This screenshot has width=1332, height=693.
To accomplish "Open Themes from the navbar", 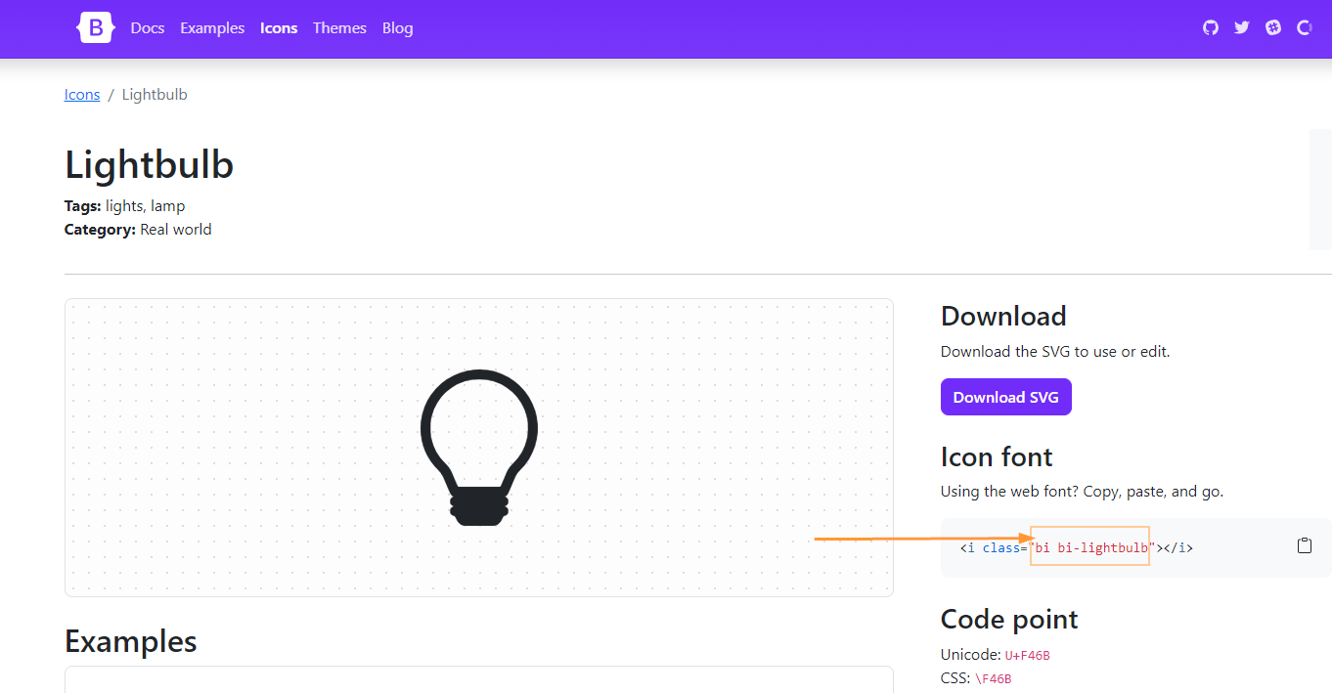I will coord(339,28).
